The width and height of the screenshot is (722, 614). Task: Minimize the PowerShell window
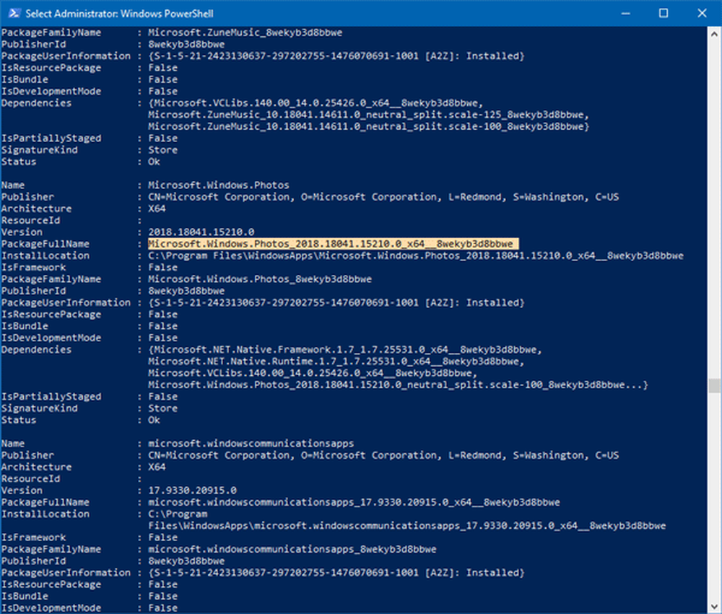click(630, 14)
